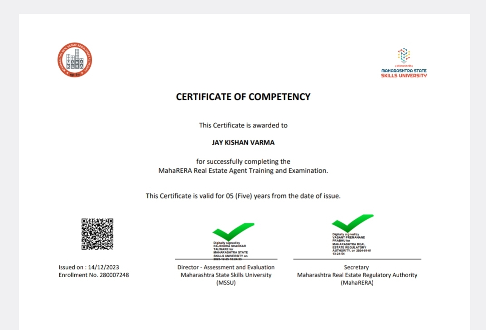The height and width of the screenshot is (330, 486).
Task: Click the 'Issued on : 14/12/2023' date
Action: tap(89, 267)
